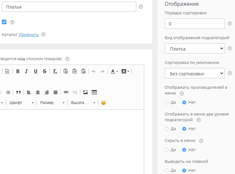Click help icon next to Порядок сортировки field
235x174 pixels.
click(230, 24)
